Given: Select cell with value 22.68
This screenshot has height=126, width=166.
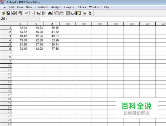Looking at the screenshot, I should coord(36,40).
